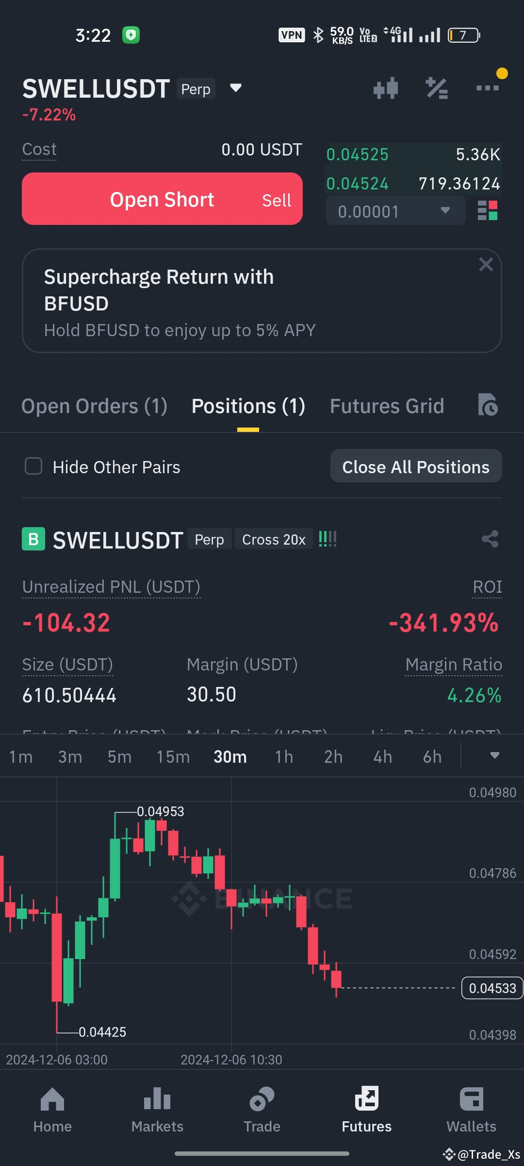
Task: Switch to the Futures Grid tab
Action: 387,406
